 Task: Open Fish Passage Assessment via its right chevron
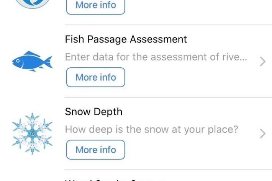point(262,61)
